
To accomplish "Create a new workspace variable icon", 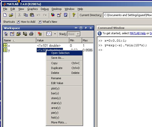I will [x=6, y=34].
